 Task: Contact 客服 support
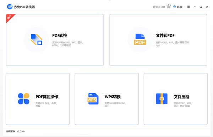coord(178,7)
